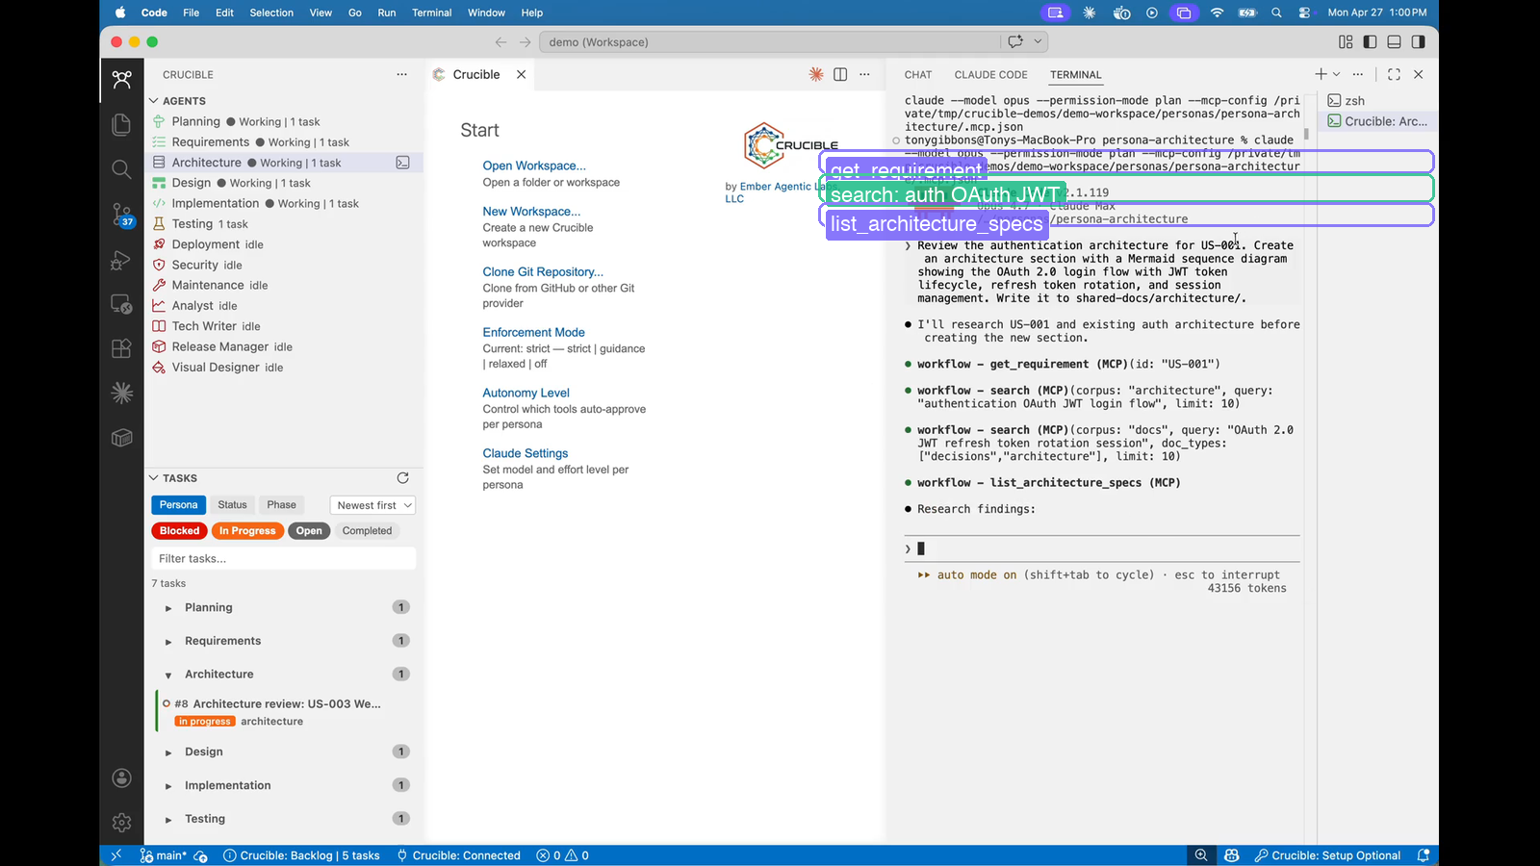Open Run and Debug in the activity bar
Screen dimensions: 1540x866
tap(121, 259)
